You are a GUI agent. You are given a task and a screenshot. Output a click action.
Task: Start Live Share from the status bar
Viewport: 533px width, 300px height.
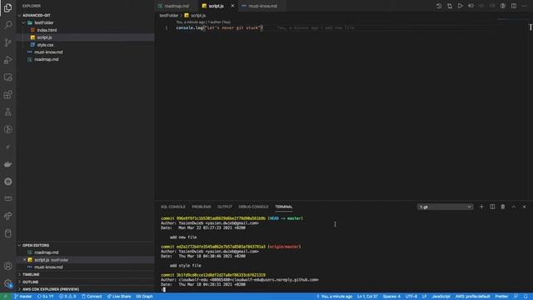click(x=119, y=297)
